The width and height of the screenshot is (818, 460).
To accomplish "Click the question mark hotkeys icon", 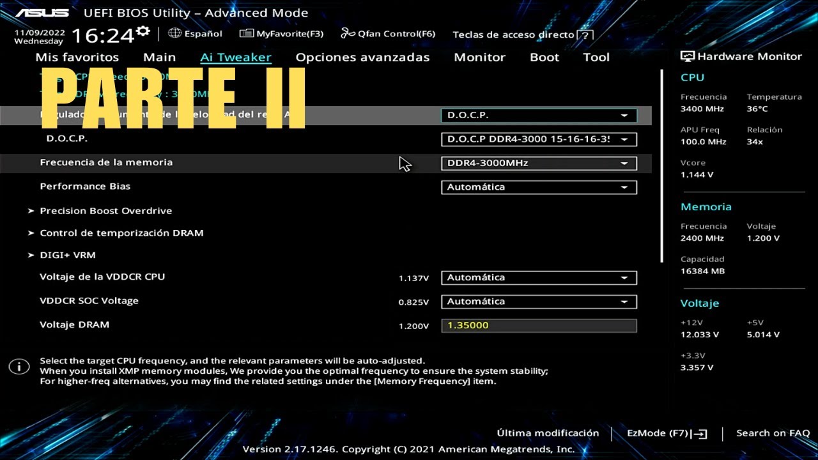I will pos(585,34).
